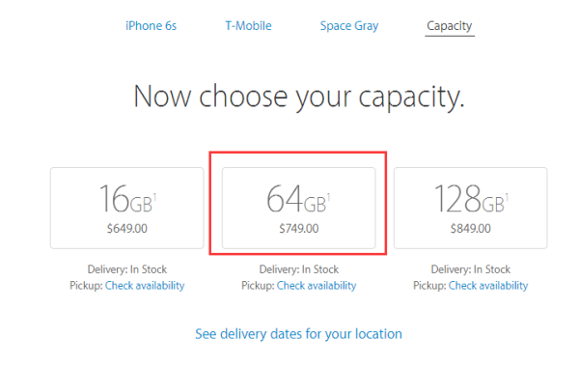Check pickup availability for the 64GB model

(x=317, y=286)
